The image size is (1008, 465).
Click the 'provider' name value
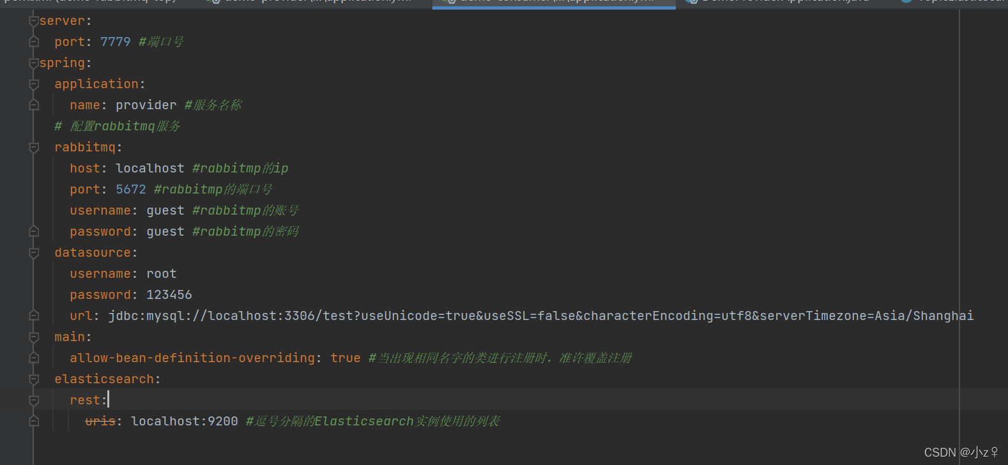tap(146, 105)
